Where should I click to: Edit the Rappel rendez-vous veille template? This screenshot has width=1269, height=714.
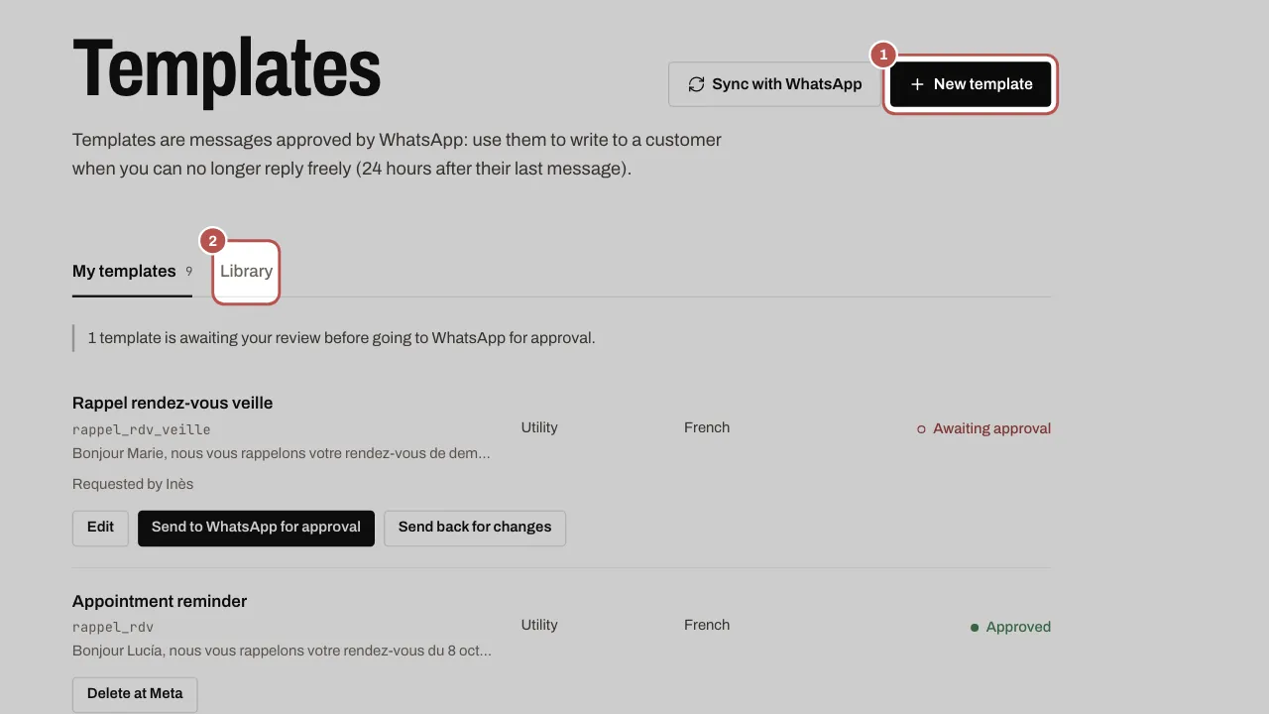100,528
